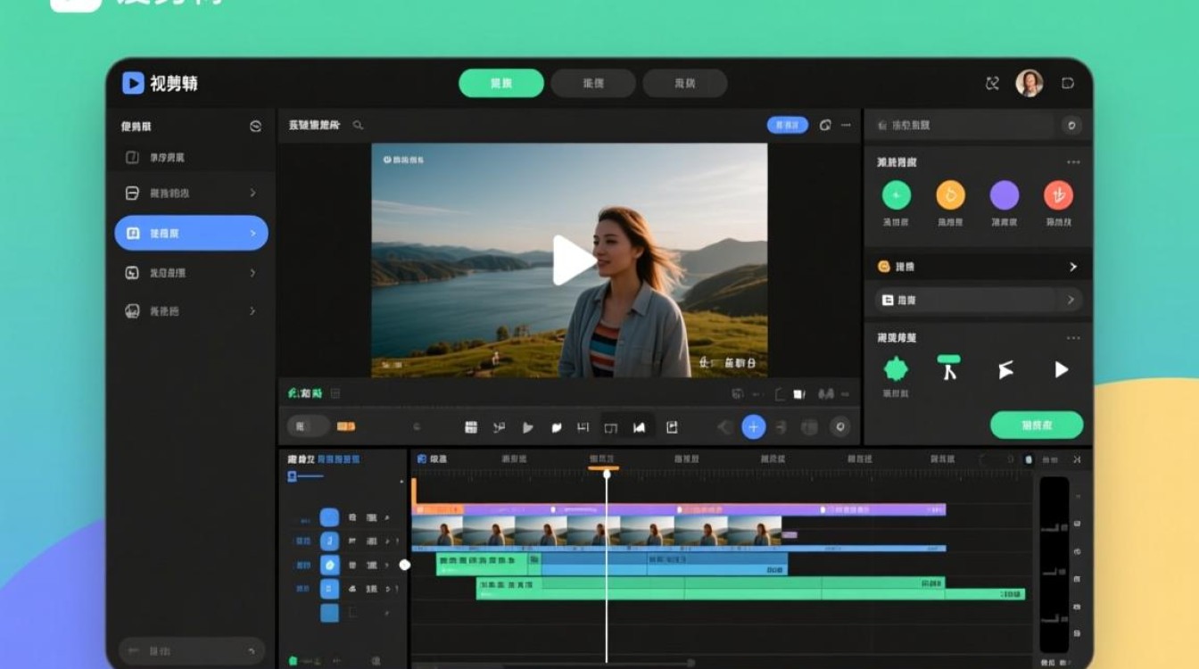
Task: Toggle the track button with the music note
Action: point(329,541)
